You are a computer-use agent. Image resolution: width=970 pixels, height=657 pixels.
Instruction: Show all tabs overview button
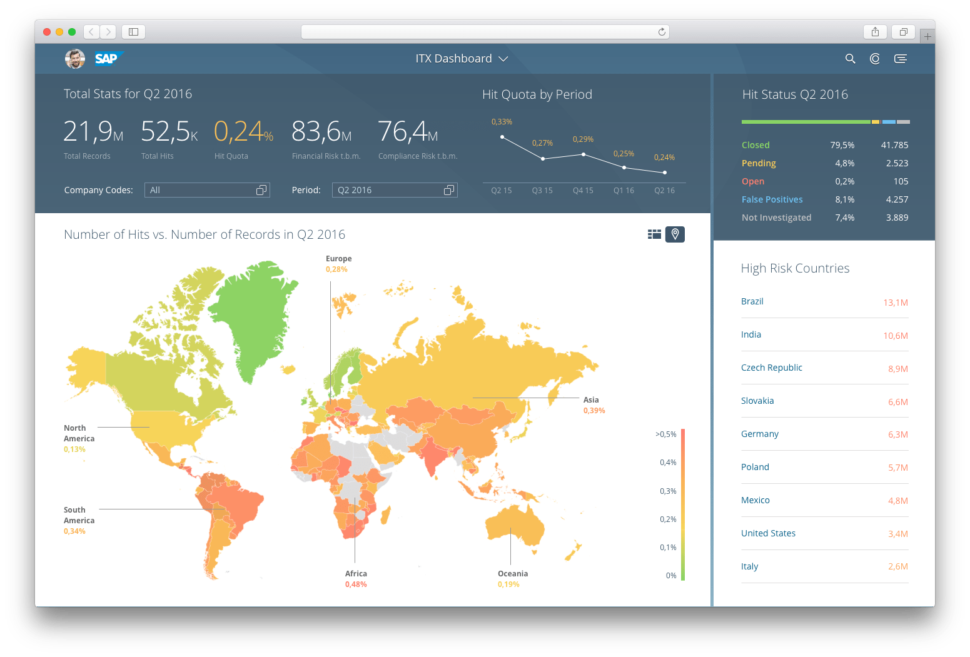pyautogui.click(x=903, y=31)
